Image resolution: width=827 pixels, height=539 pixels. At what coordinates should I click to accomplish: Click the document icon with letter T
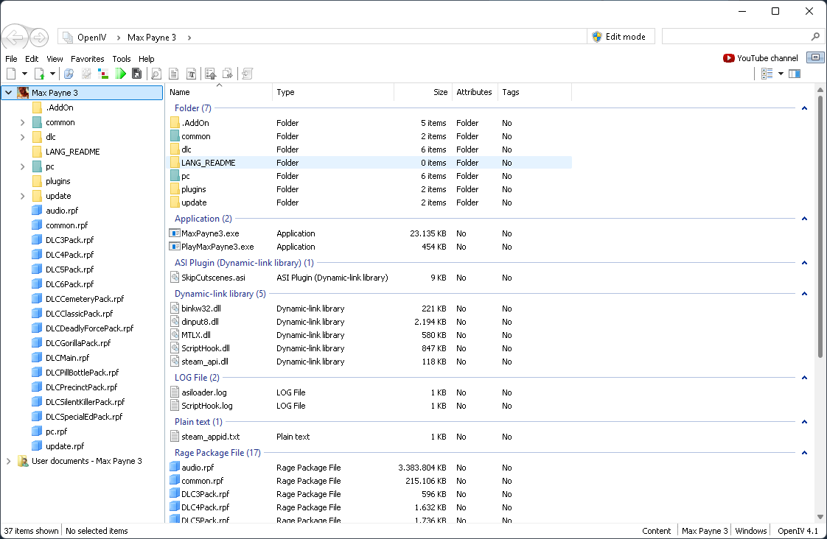(192, 74)
